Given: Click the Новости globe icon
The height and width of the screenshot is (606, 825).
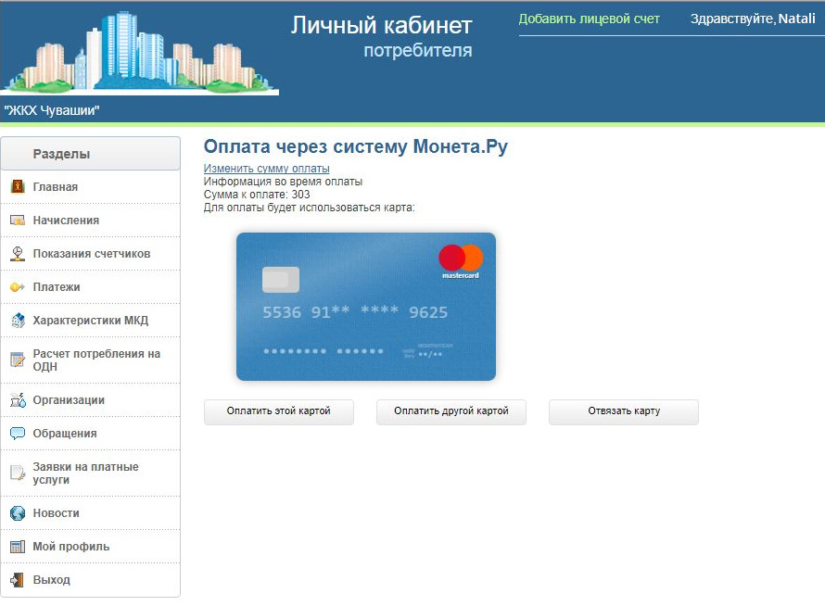Looking at the screenshot, I should click(x=17, y=513).
